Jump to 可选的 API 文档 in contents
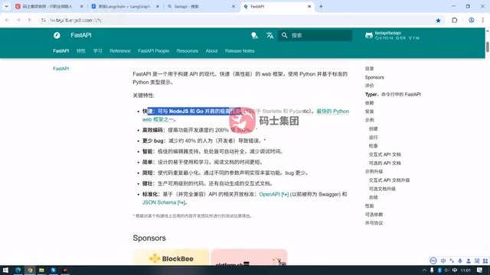The height and width of the screenshot is (275, 490). tap(384, 163)
